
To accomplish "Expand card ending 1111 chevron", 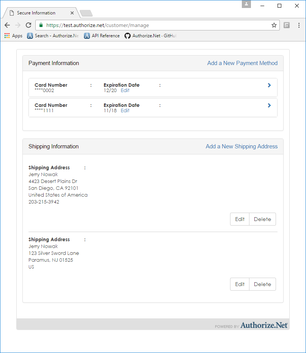I will click(269, 105).
